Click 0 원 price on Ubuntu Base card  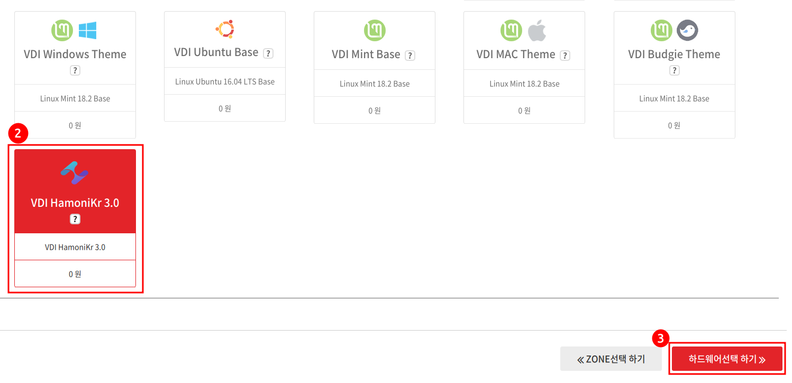tap(225, 108)
